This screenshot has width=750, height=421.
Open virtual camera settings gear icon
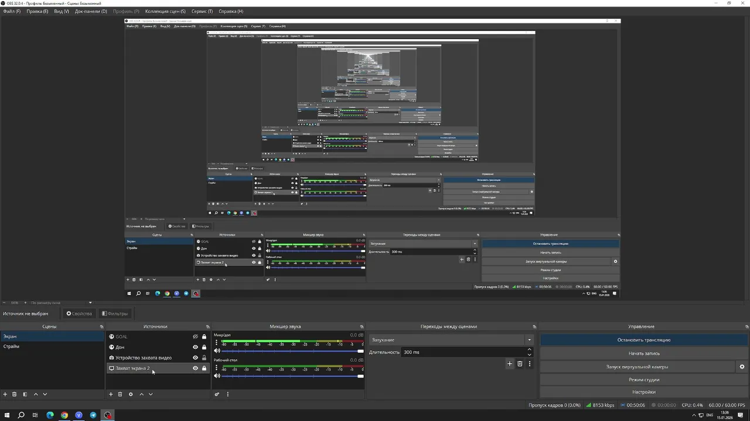pos(742,367)
